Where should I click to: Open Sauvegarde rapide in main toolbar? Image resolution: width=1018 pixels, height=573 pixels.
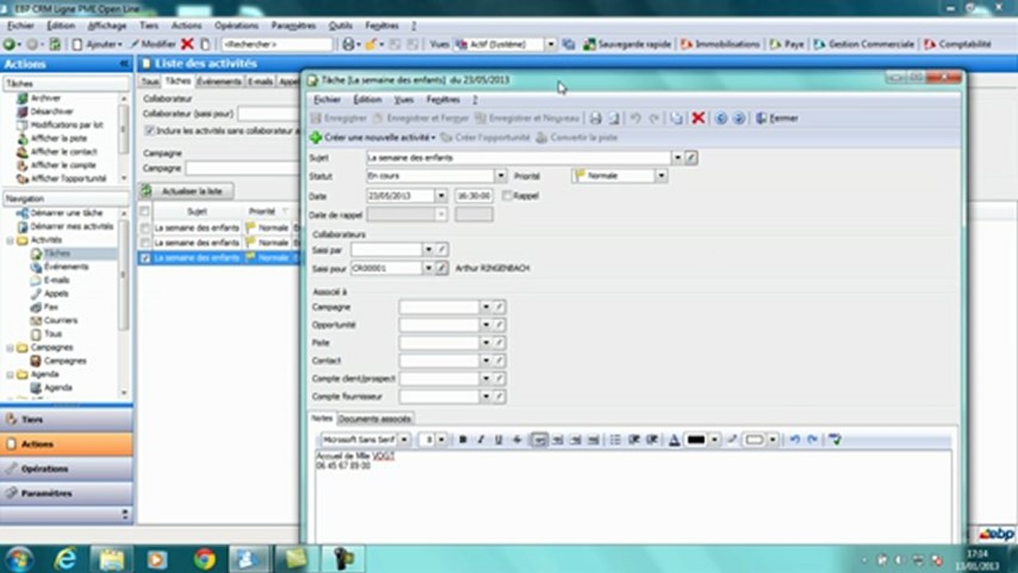coord(627,45)
